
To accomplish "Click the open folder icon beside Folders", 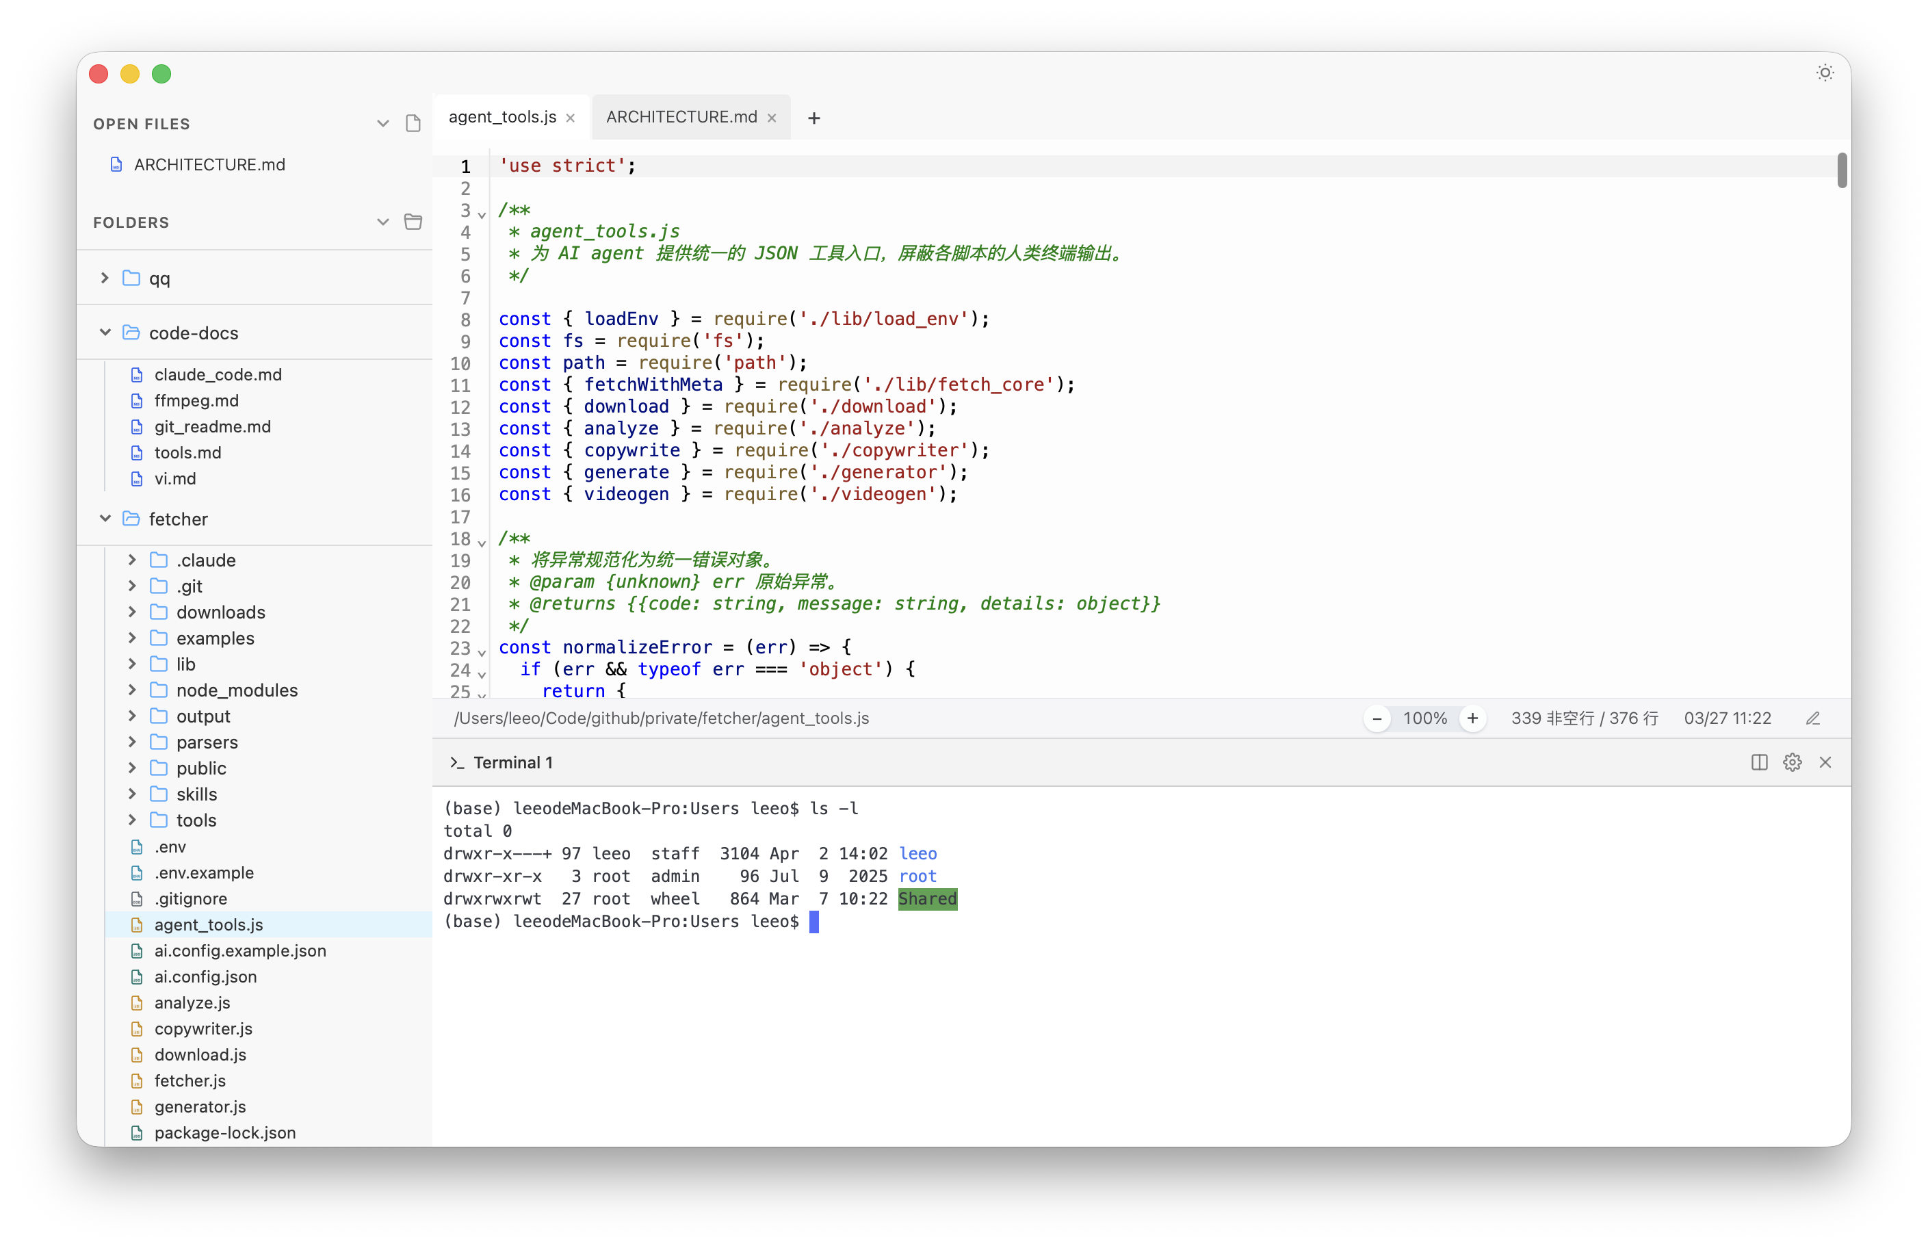I will coord(413,222).
